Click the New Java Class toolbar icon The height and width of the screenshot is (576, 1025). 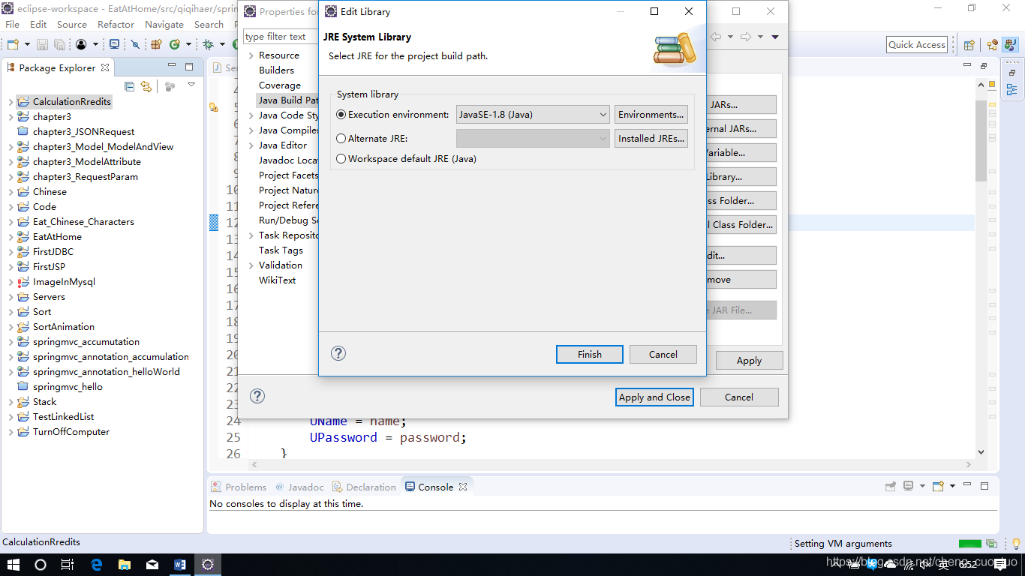[x=174, y=45]
